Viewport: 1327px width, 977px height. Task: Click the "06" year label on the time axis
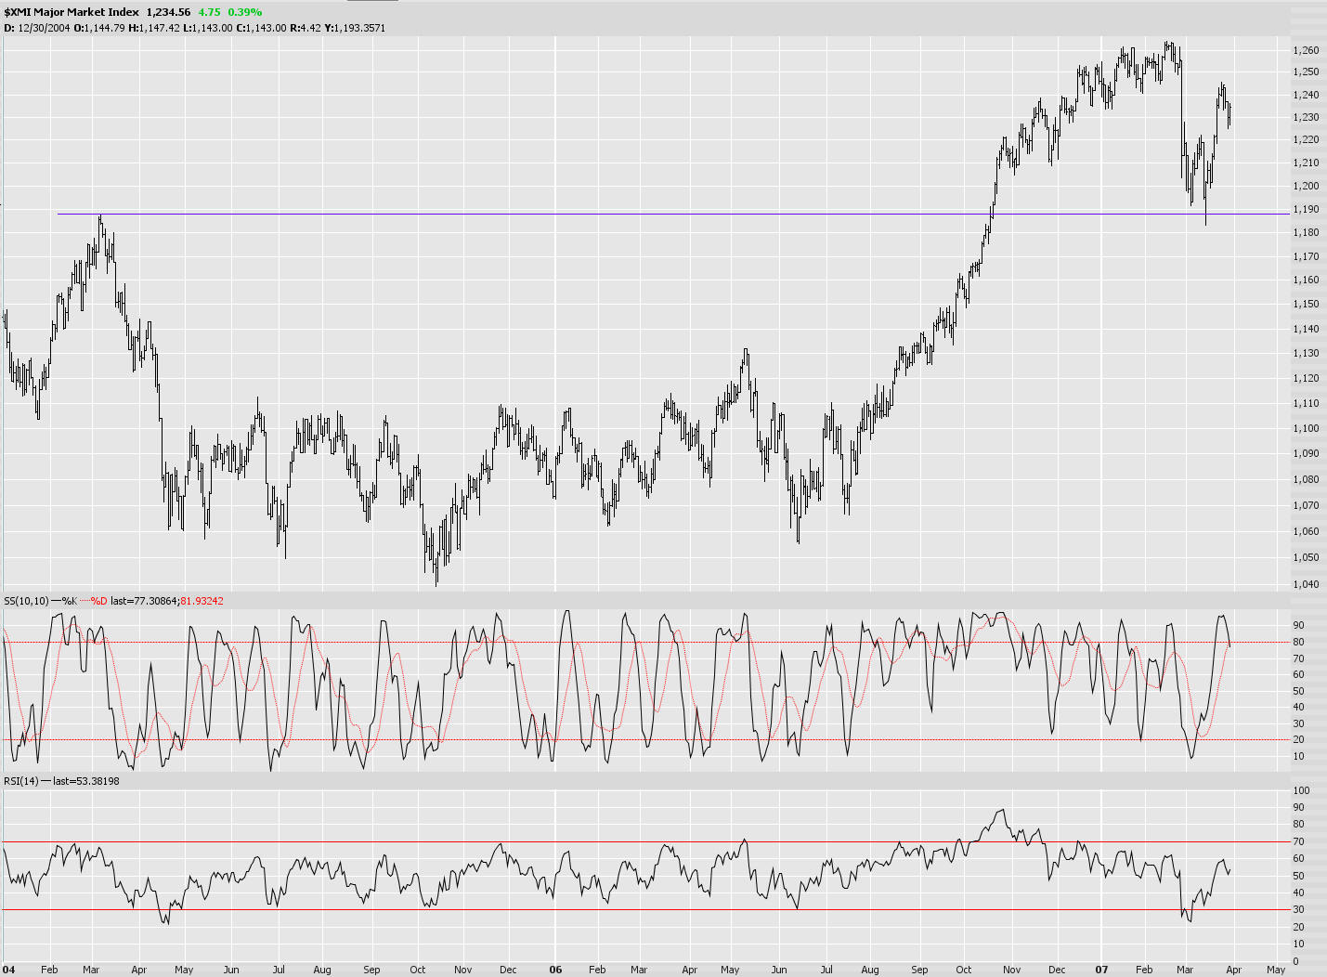pyautogui.click(x=555, y=970)
